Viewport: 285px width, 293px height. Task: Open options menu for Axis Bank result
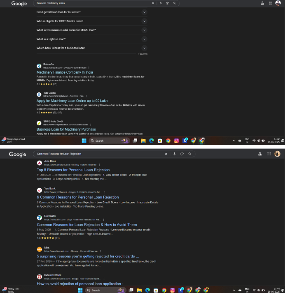click(x=99, y=165)
